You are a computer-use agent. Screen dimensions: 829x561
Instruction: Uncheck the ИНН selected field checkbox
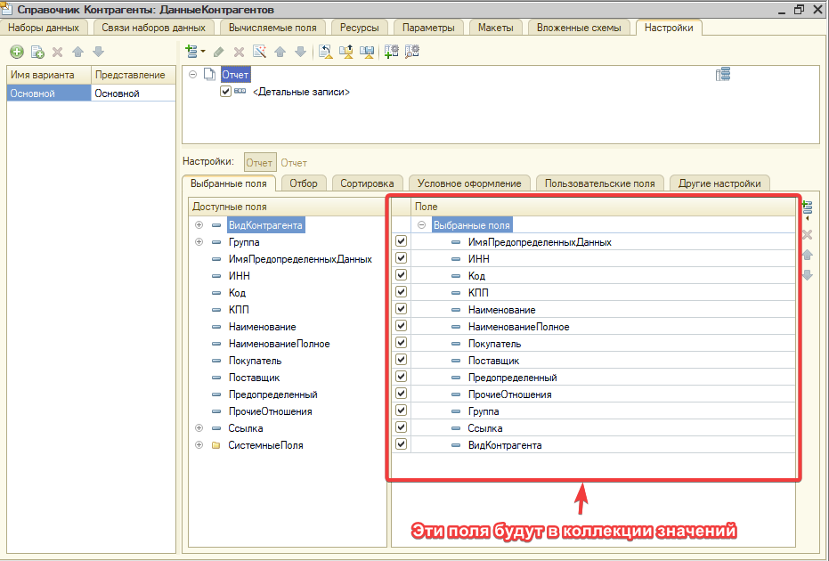pyautogui.click(x=401, y=259)
